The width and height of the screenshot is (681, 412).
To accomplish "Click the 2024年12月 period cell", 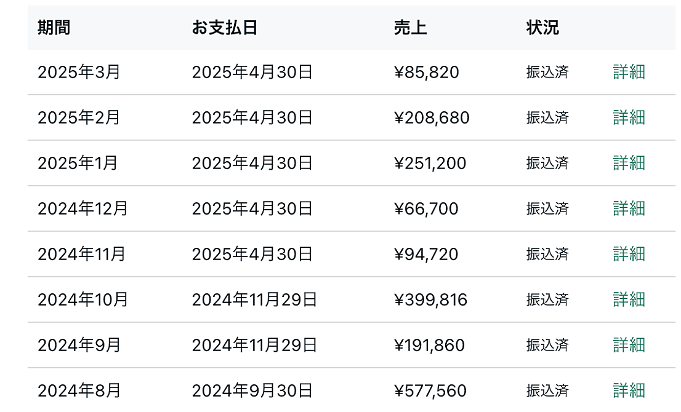I will [x=83, y=208].
